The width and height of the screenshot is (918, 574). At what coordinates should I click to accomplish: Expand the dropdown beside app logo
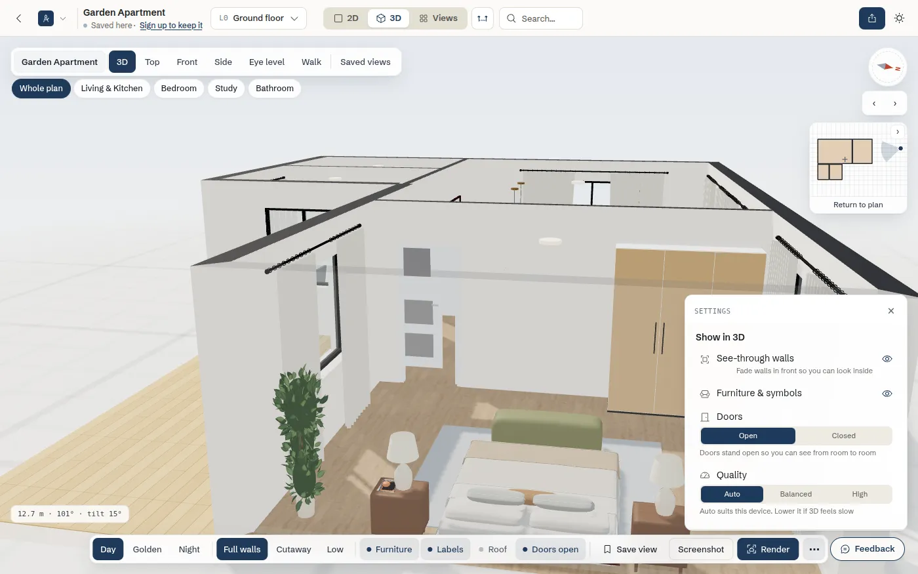point(63,18)
